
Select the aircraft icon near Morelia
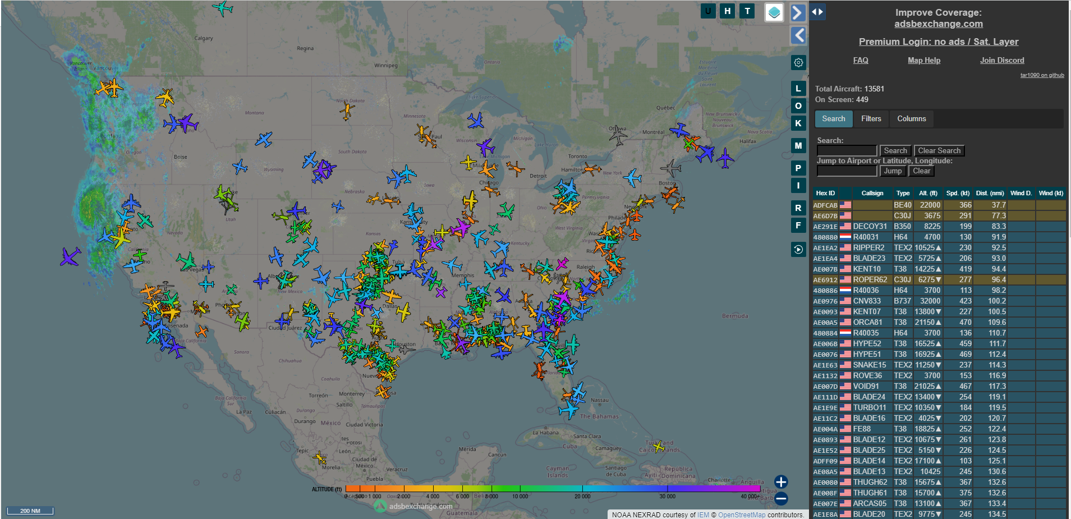pos(320,458)
